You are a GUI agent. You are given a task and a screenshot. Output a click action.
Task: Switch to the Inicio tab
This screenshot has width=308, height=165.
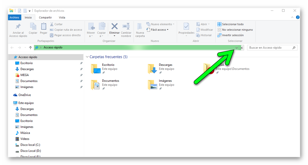(28, 17)
